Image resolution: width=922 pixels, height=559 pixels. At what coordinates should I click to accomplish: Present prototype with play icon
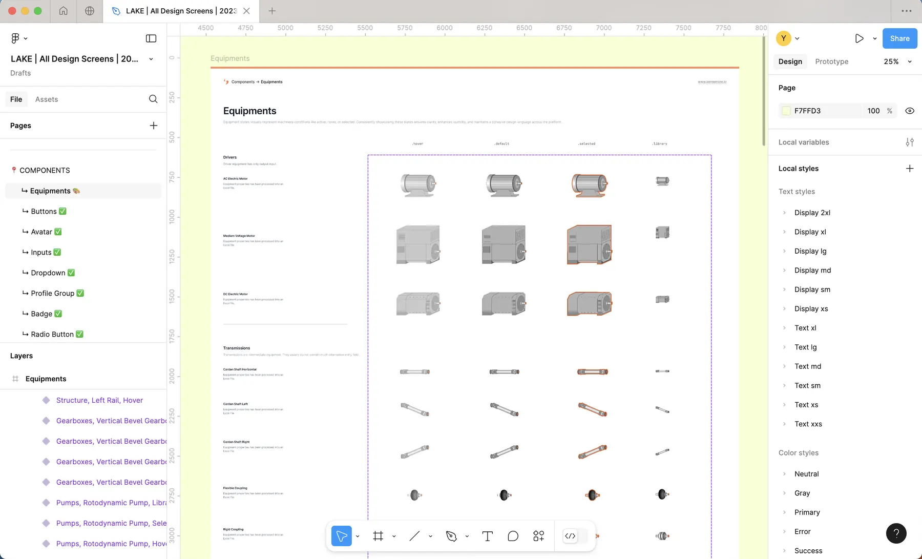[859, 38]
